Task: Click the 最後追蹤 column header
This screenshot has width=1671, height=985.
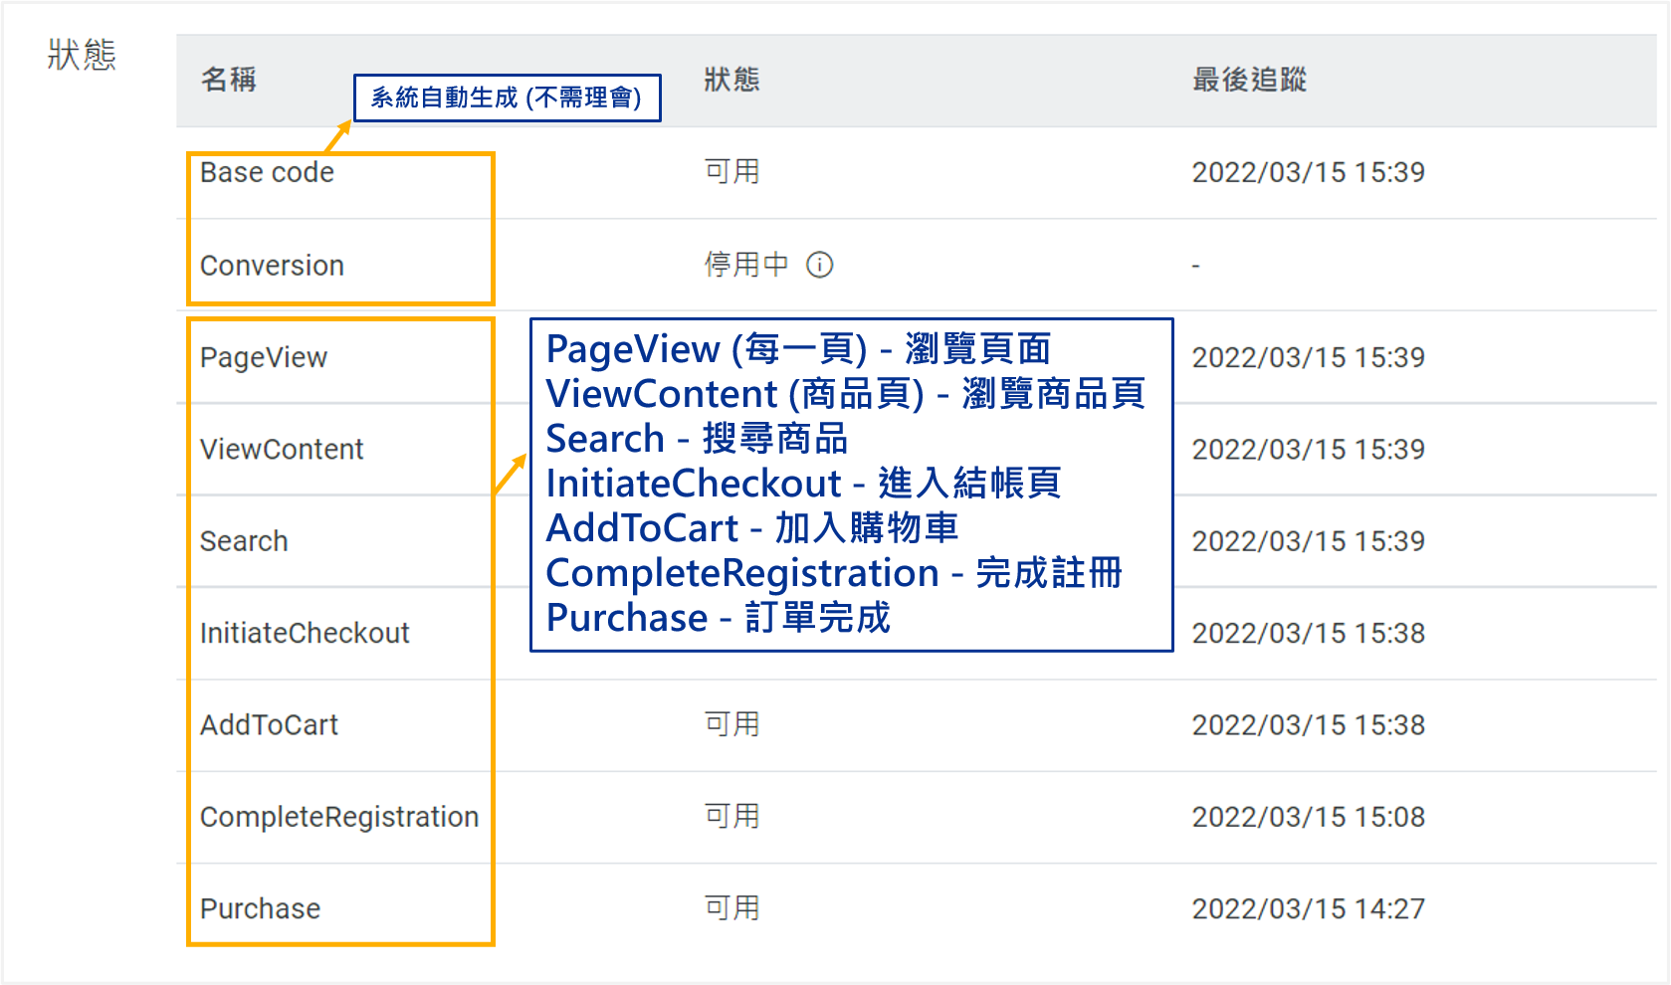Action: [1249, 80]
